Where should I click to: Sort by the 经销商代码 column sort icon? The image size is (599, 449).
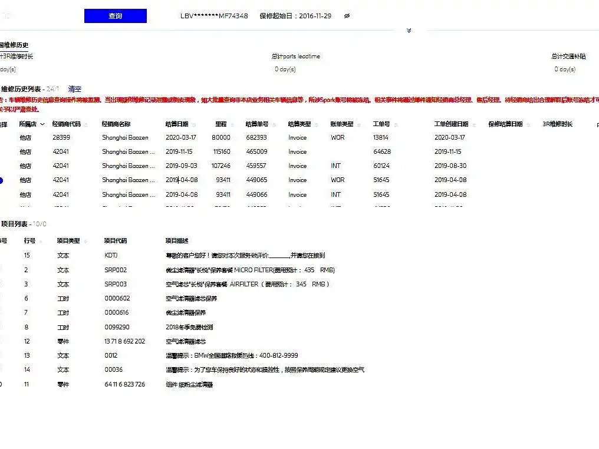(86, 124)
